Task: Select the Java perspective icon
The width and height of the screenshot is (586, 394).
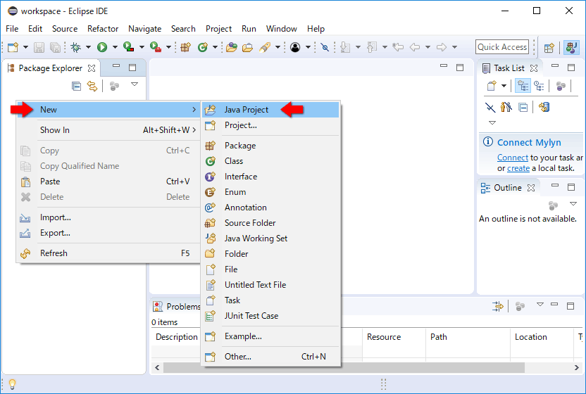Action: click(x=571, y=47)
